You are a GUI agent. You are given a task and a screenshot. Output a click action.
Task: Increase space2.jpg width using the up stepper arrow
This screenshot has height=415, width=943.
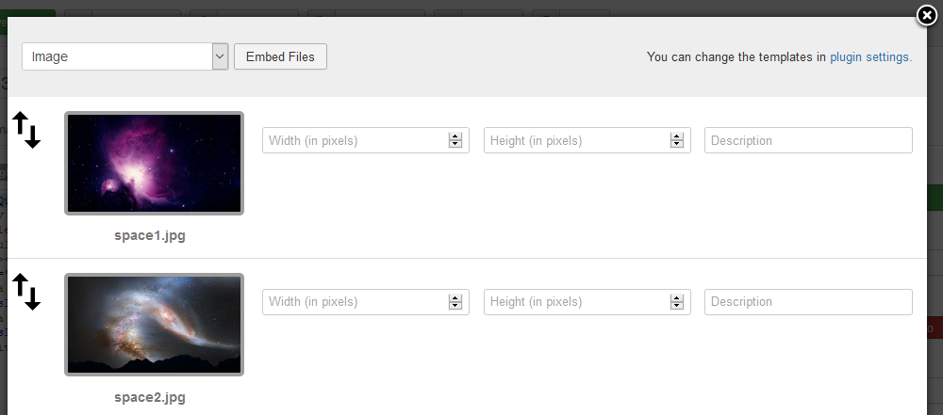point(455,297)
